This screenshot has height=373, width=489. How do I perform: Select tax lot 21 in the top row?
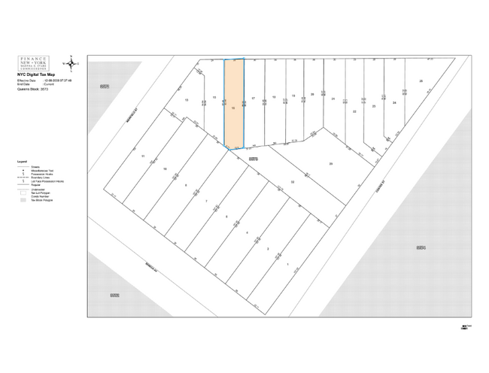coord(333,99)
